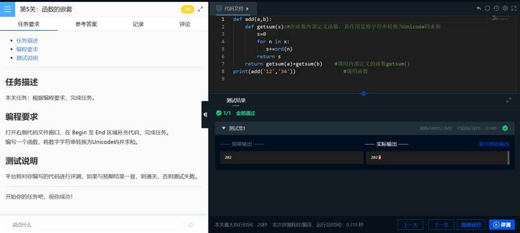This screenshot has height=233, width=520.
Task: Switch to the 参考答案 tab
Action: 86,24
